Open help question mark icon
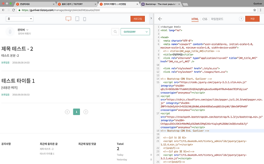 click(241, 19)
